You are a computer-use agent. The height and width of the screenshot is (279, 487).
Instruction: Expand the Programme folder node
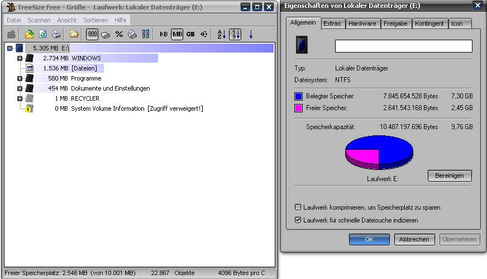20,78
